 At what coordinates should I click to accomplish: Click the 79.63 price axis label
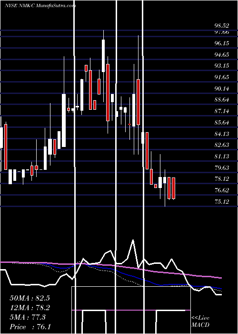[x=222, y=168]
